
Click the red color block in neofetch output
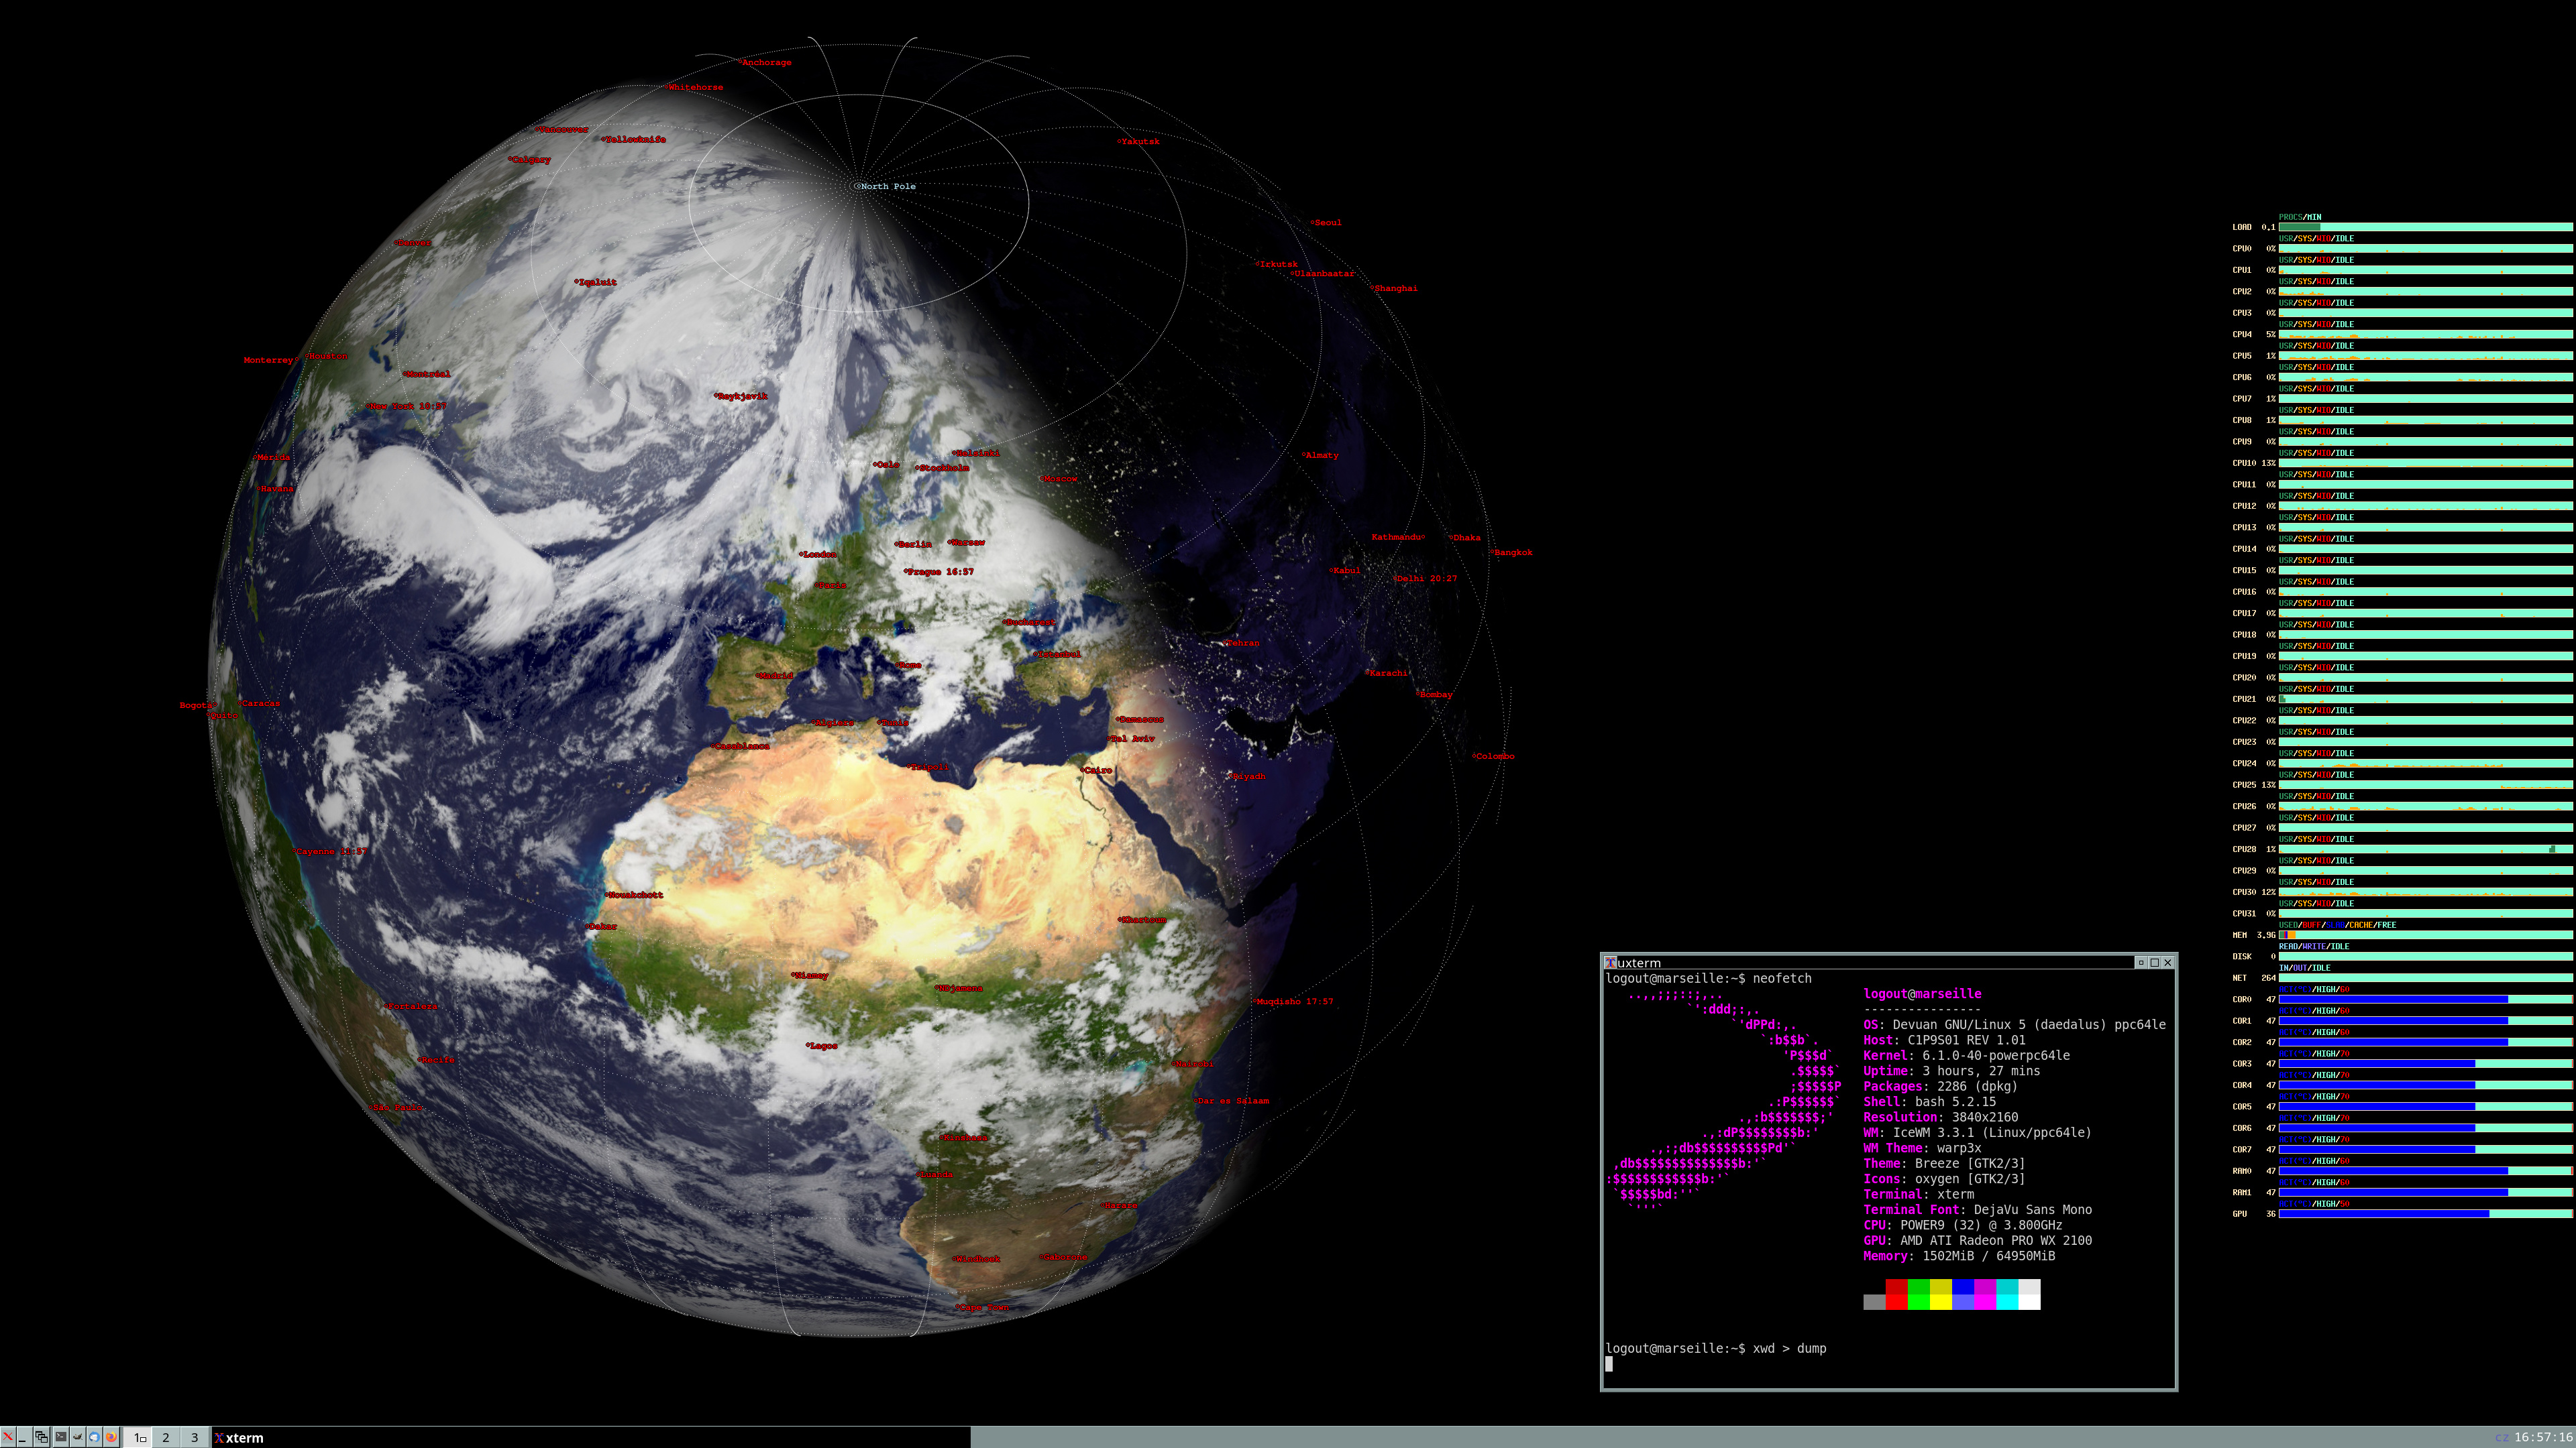[1896, 1294]
